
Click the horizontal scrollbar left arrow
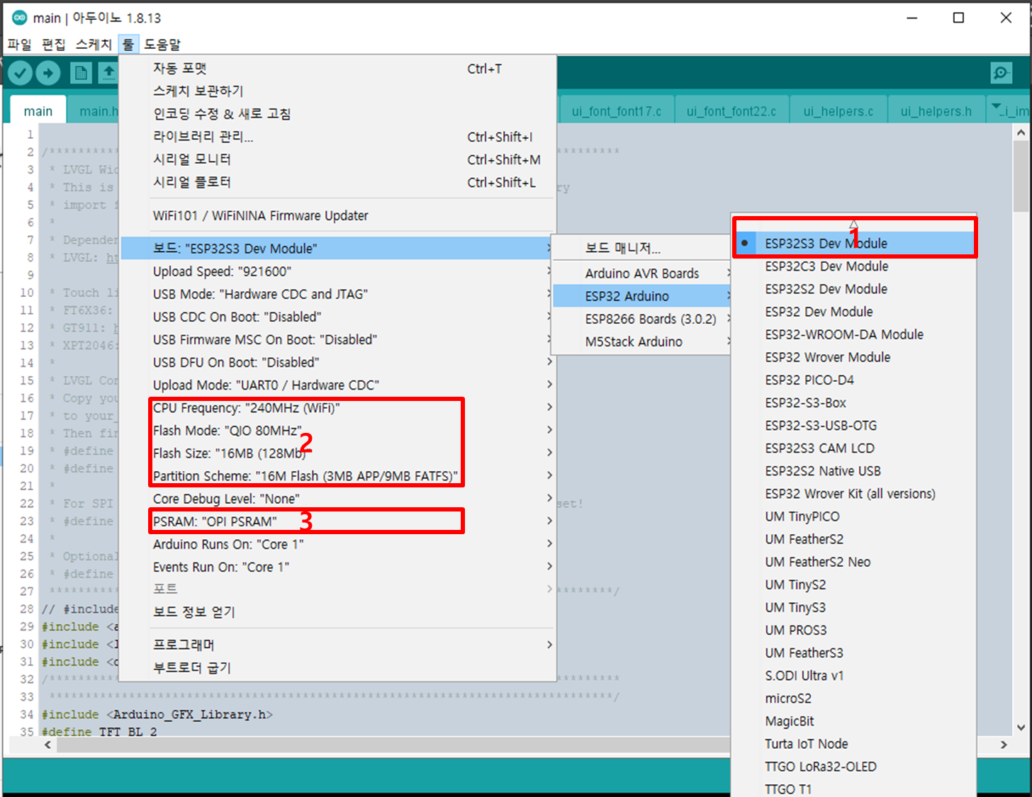point(47,745)
